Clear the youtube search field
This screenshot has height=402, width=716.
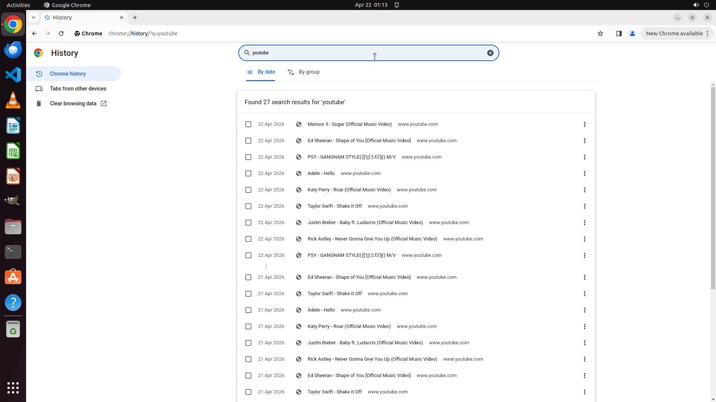(x=490, y=53)
